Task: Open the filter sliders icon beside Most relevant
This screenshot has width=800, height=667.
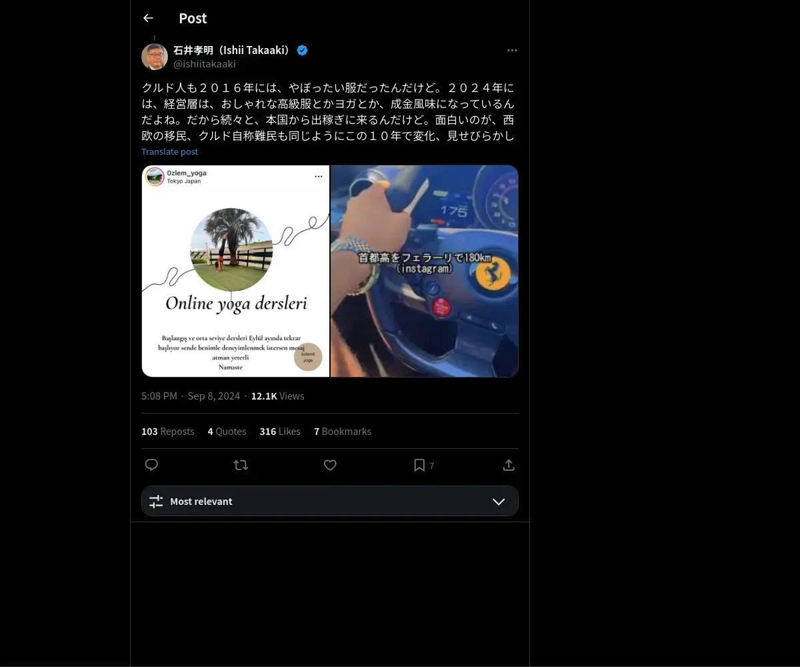Action: tap(156, 502)
